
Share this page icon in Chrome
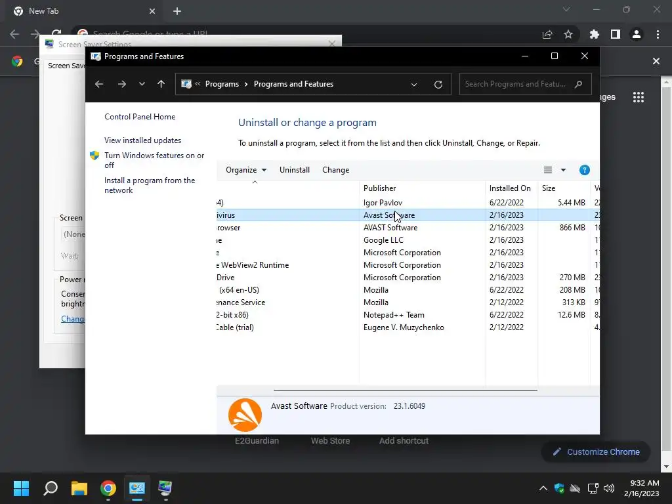[547, 34]
